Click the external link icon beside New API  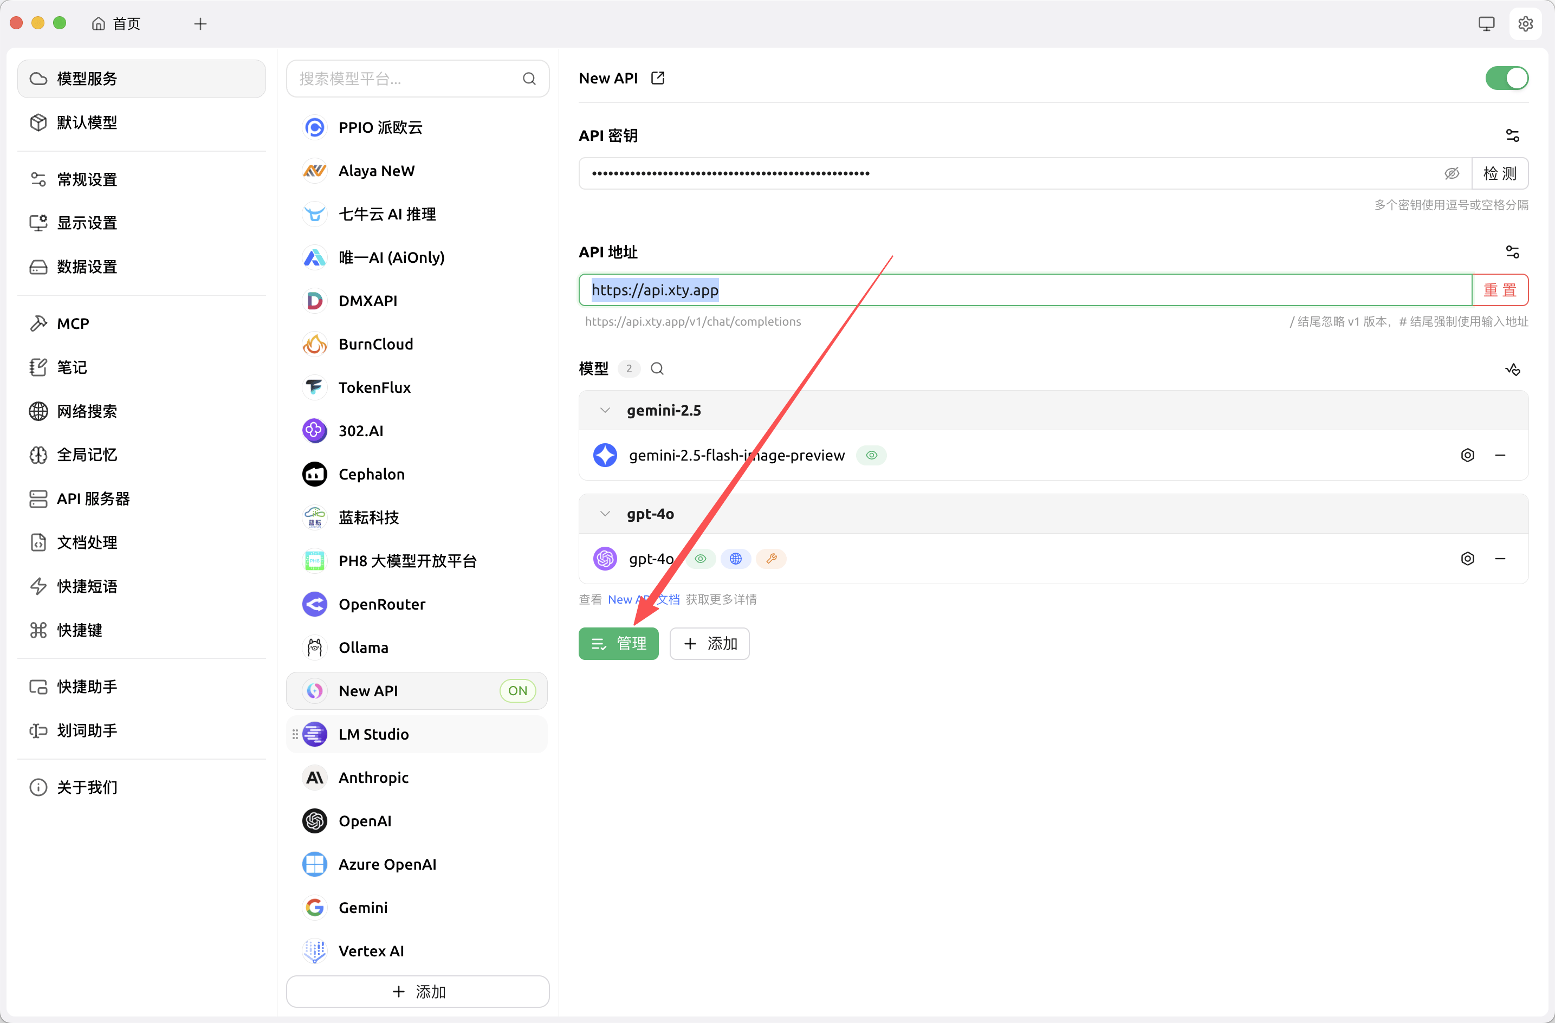point(657,77)
